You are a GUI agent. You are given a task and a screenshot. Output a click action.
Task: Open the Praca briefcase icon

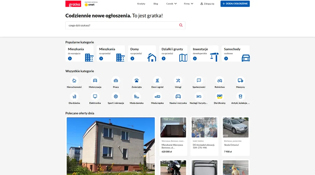116,80
